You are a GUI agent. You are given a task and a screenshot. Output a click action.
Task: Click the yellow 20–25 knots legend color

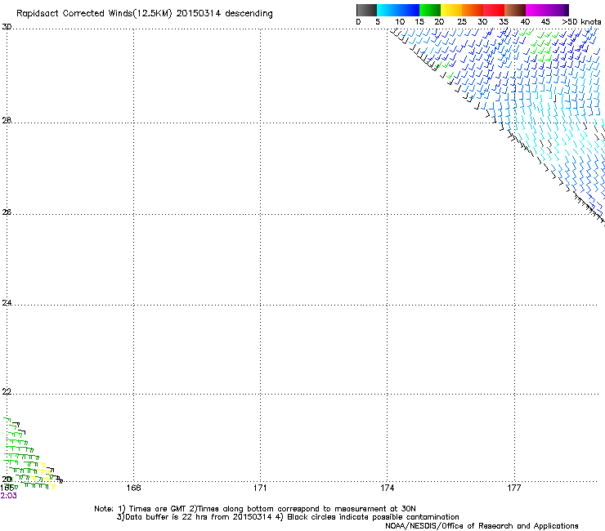click(451, 10)
